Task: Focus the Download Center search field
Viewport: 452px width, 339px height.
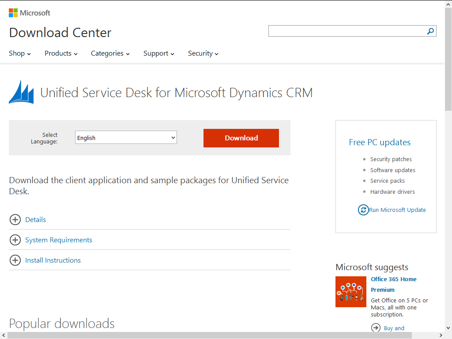Action: (x=347, y=31)
